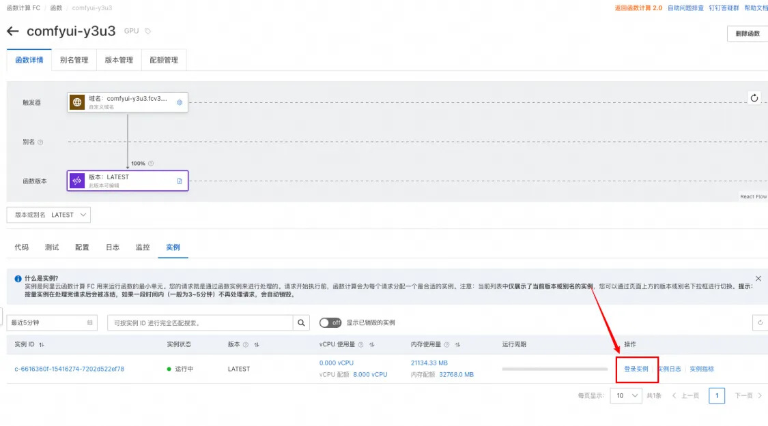Switch to the 监控 tab
Image resolution: width=768 pixels, height=426 pixels.
(143, 247)
